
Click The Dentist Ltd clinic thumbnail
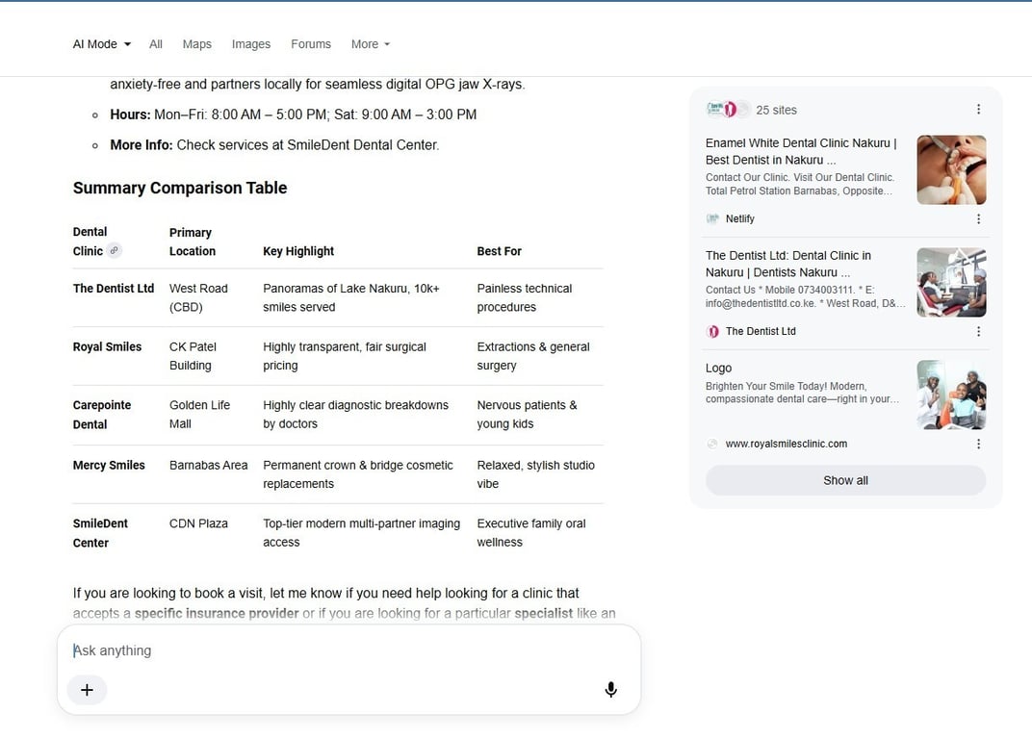[x=951, y=282]
